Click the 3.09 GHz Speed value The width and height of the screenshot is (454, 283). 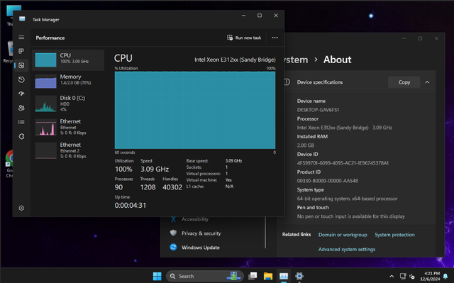155,169
